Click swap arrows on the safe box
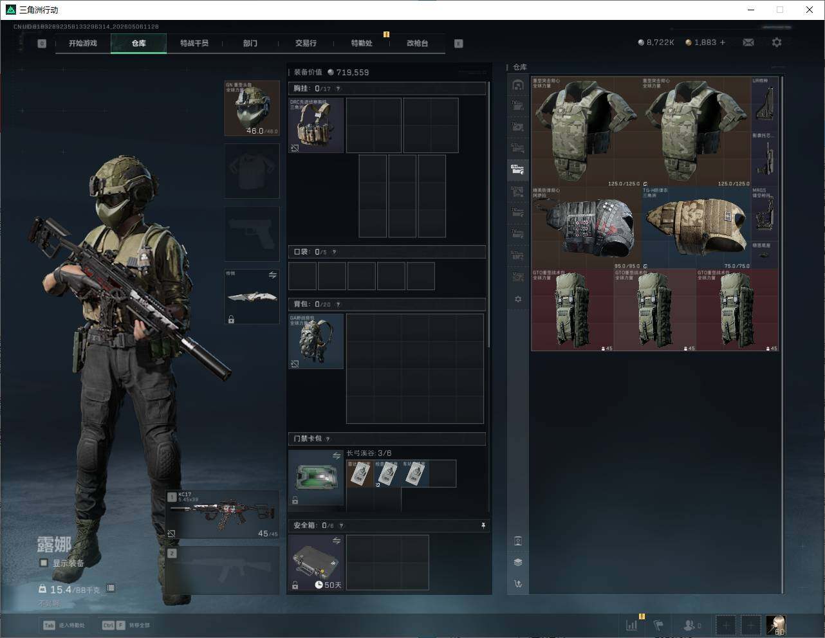Viewport: 825px width, 638px height. pyautogui.click(x=336, y=541)
